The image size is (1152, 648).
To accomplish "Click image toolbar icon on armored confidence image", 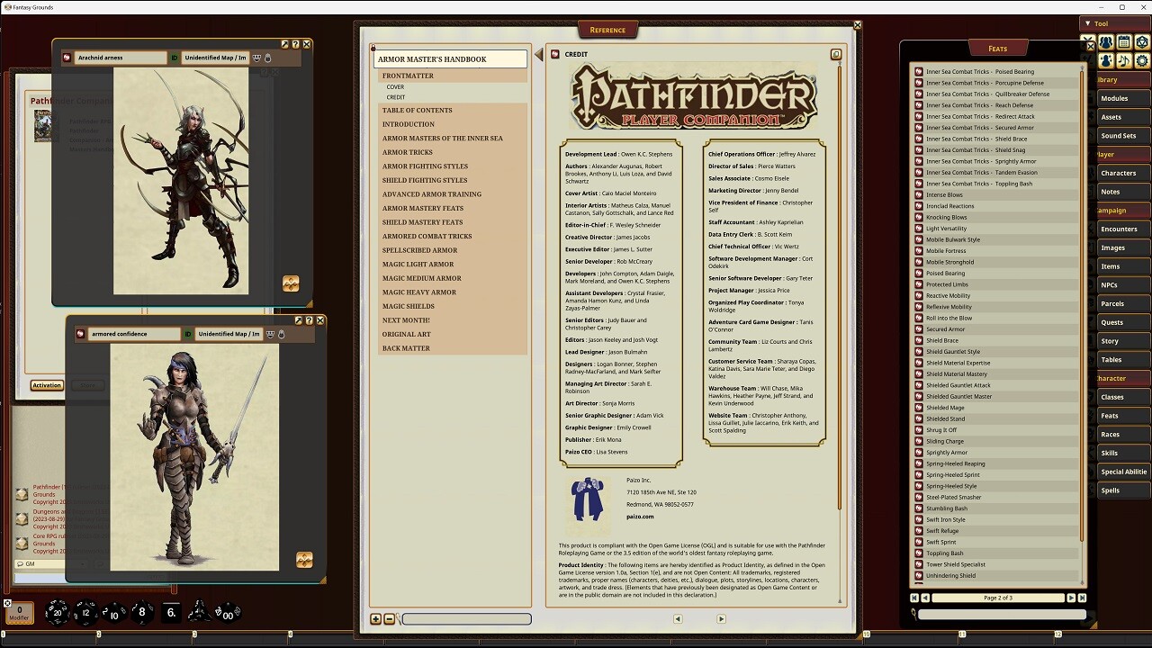I will pyautogui.click(x=304, y=560).
